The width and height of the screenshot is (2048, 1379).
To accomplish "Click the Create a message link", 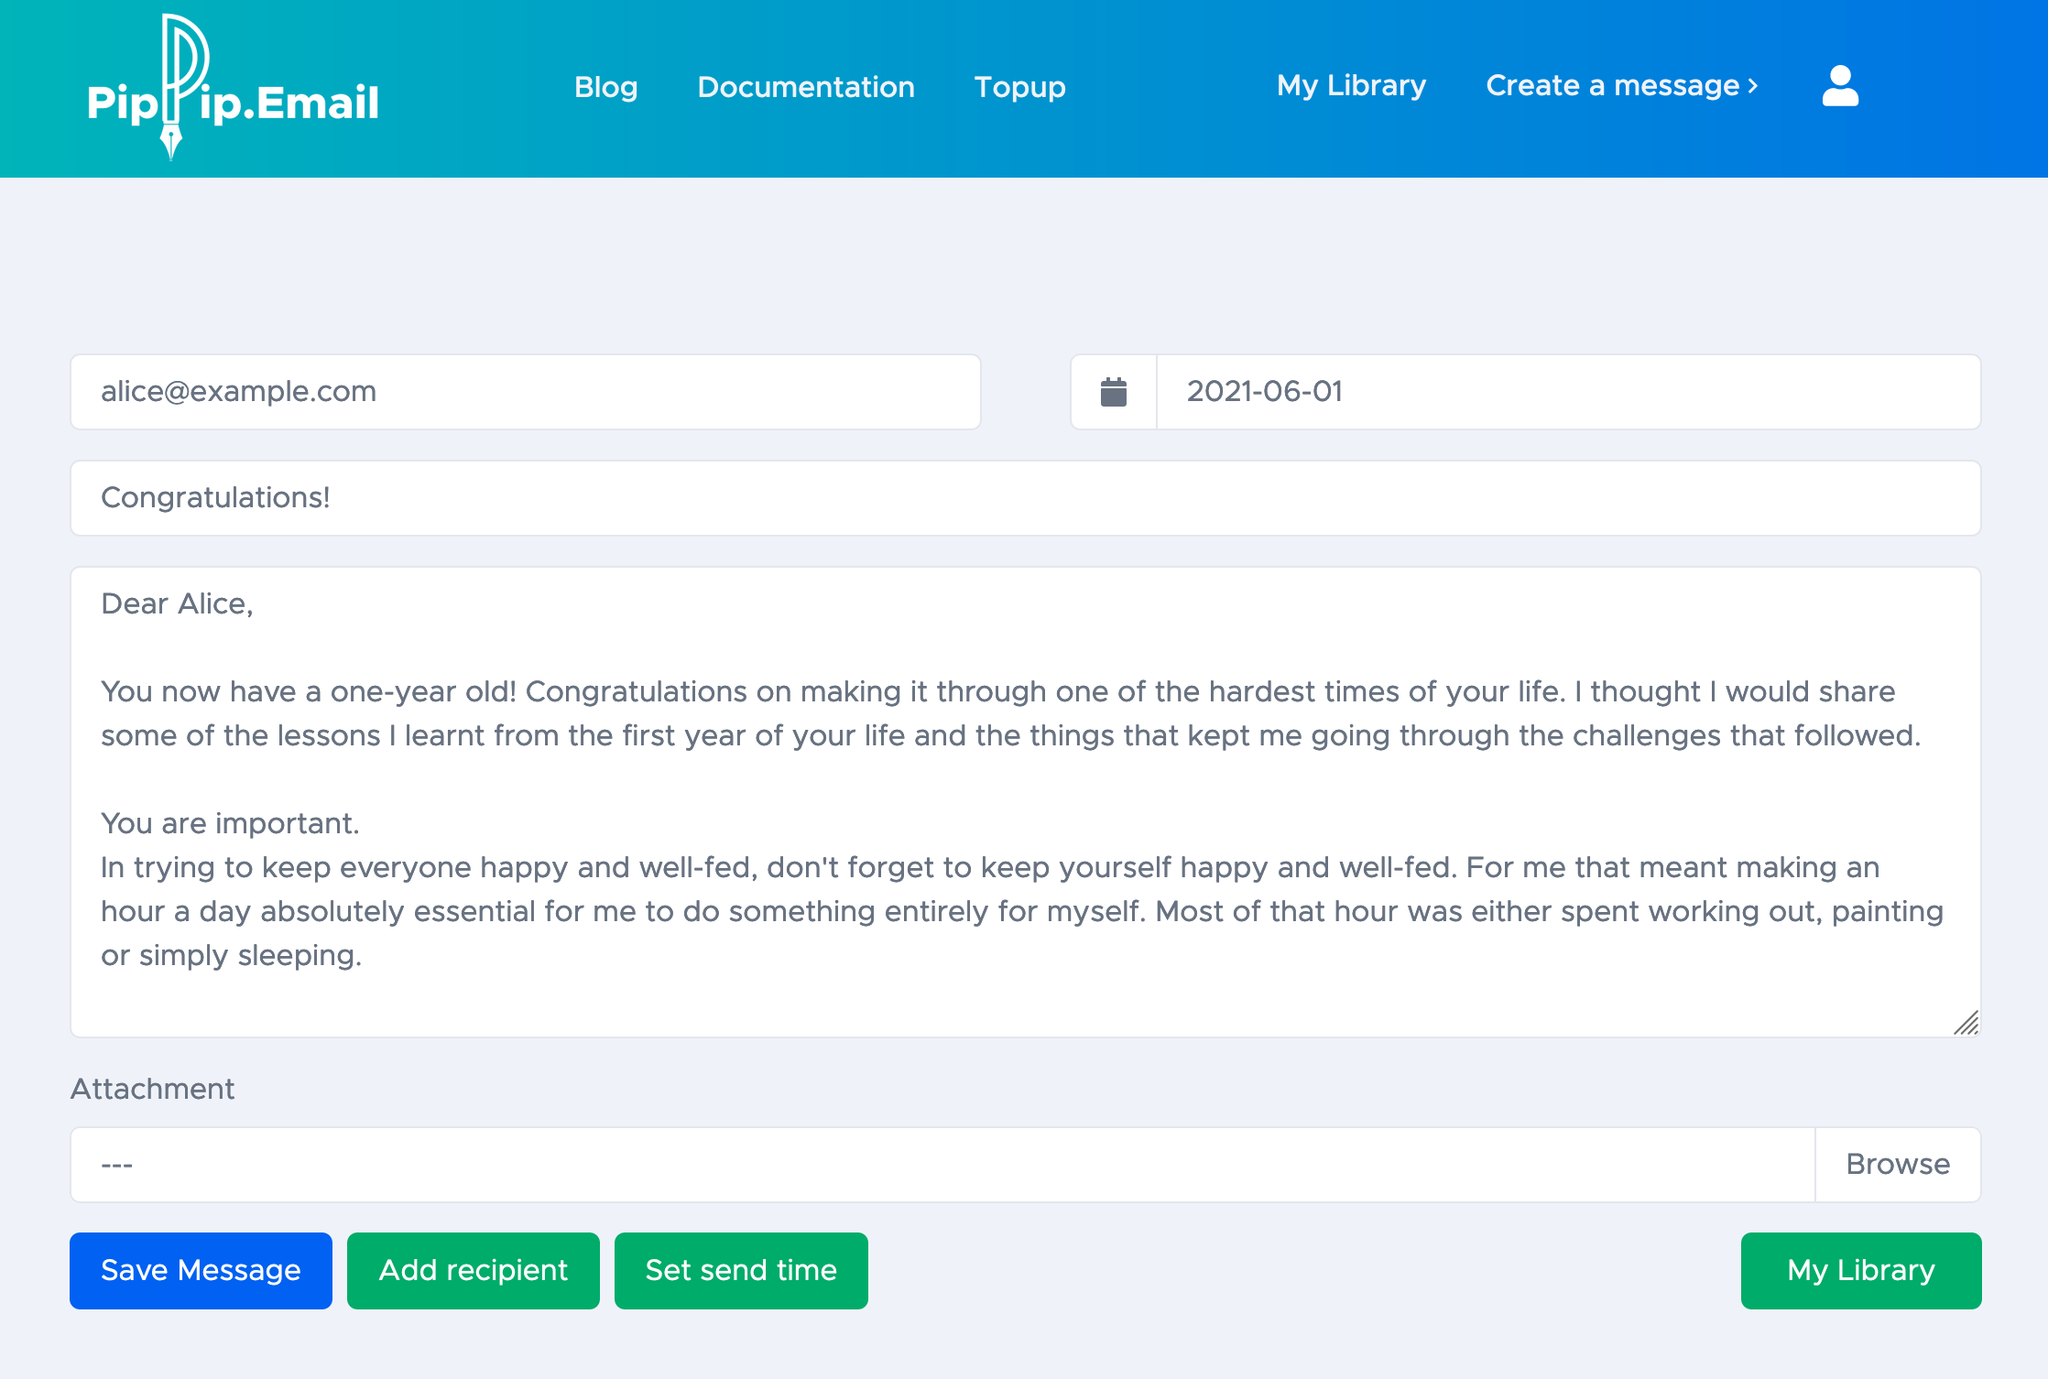I will (1621, 85).
